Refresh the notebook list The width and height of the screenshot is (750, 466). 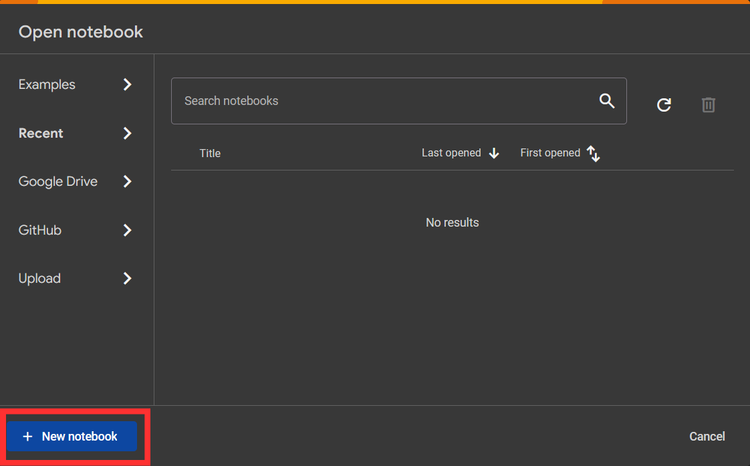[x=664, y=105]
